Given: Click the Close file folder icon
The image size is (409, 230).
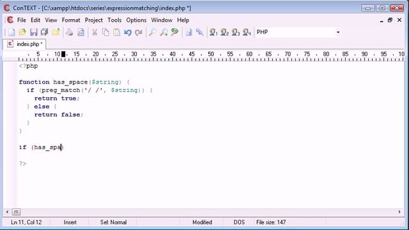Looking at the screenshot, I should click(x=56, y=32).
